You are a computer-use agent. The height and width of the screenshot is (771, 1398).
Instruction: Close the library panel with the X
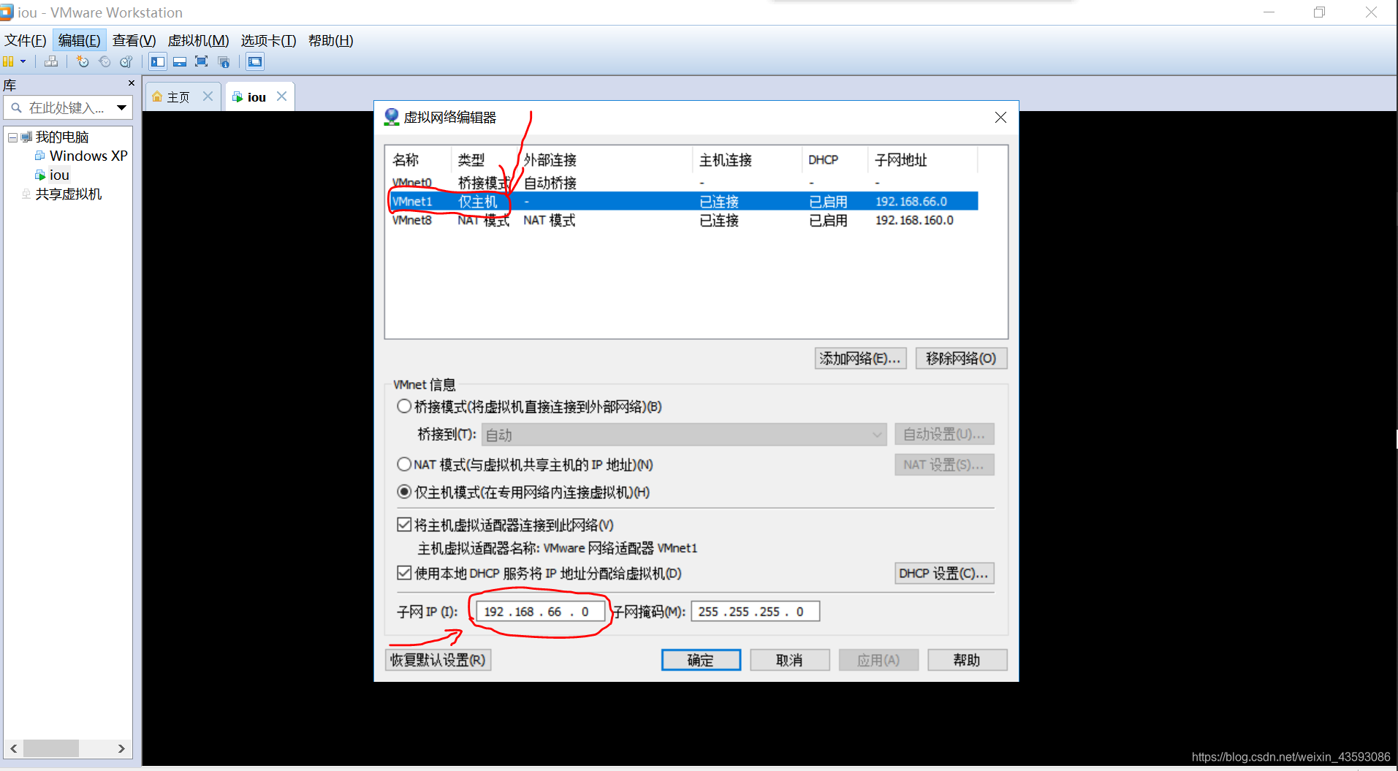pyautogui.click(x=132, y=83)
